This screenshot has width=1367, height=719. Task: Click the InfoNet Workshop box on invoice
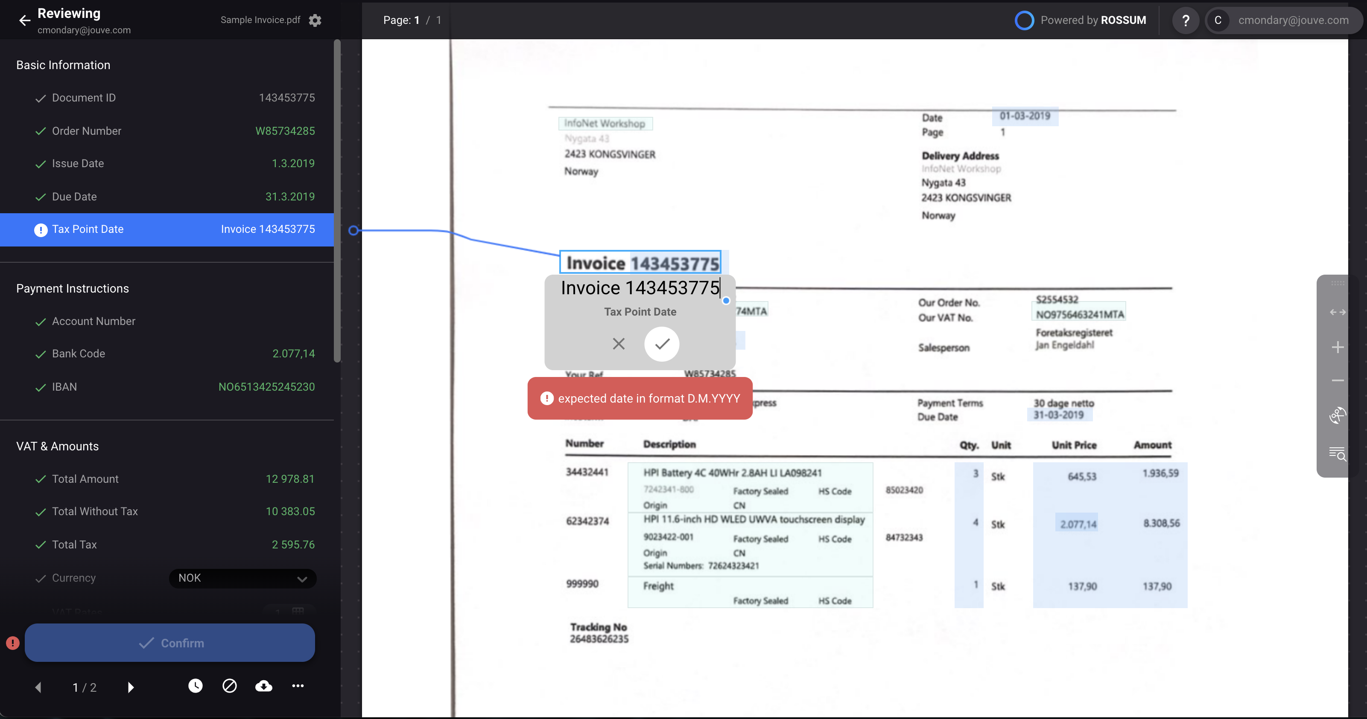click(605, 124)
